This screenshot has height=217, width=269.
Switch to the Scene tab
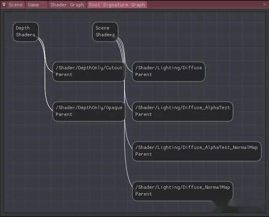[x=16, y=5]
